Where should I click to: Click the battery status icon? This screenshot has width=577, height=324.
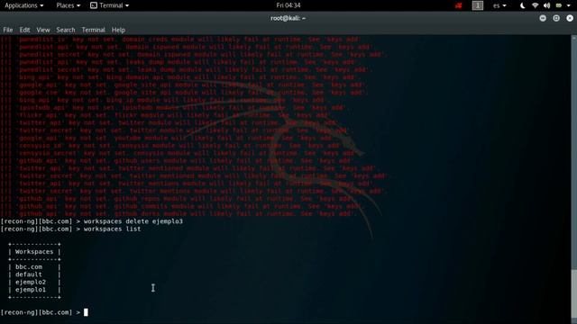(x=559, y=5)
